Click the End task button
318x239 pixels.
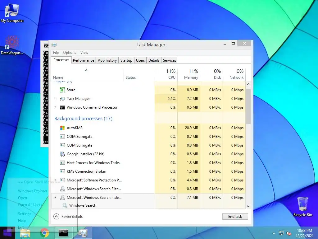click(x=235, y=217)
